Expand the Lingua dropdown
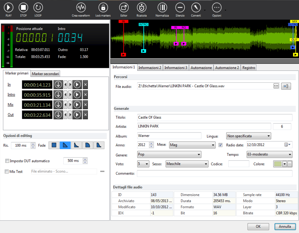299x233 pixels. click(x=248, y=136)
